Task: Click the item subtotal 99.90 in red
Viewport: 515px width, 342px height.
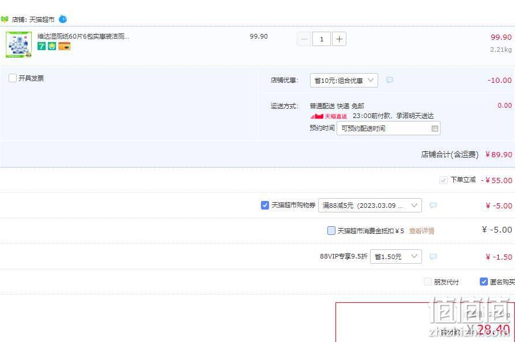Action: (x=501, y=37)
